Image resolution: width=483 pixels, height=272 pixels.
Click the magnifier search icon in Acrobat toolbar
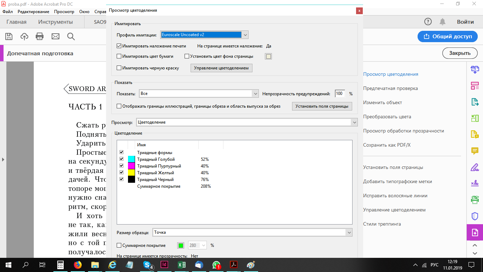click(71, 36)
